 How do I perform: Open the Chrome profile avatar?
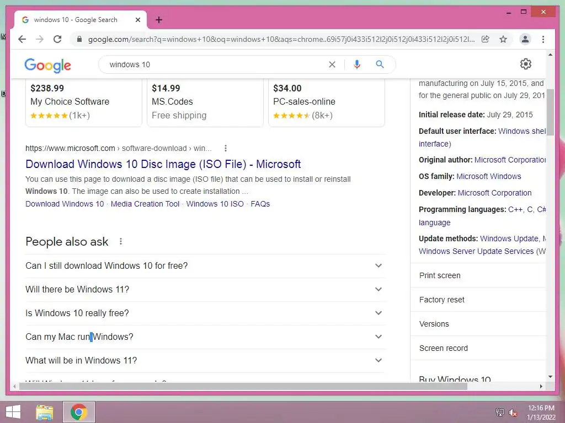click(x=525, y=39)
